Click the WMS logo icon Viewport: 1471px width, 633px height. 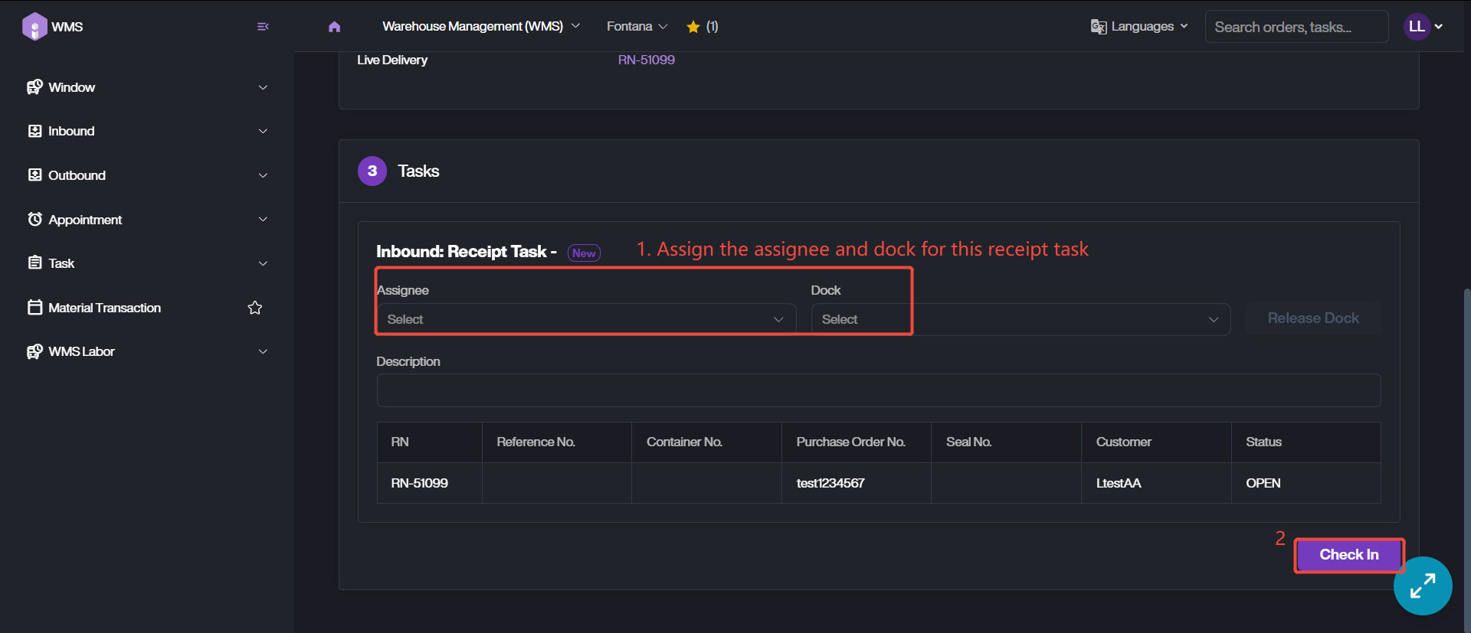tap(34, 27)
